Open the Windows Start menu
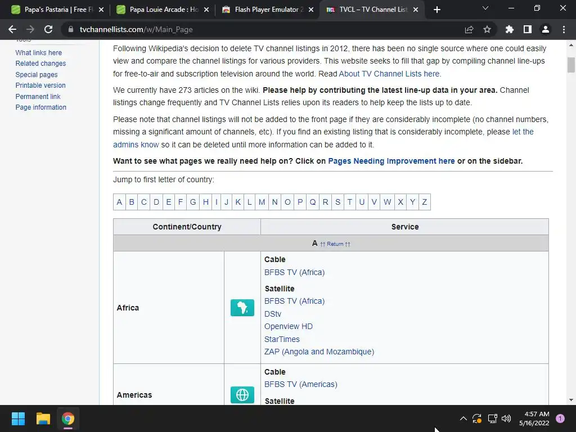576x432 pixels. 18,418
